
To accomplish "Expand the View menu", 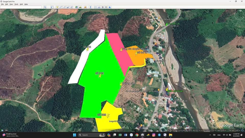I will click(x=11, y=4).
